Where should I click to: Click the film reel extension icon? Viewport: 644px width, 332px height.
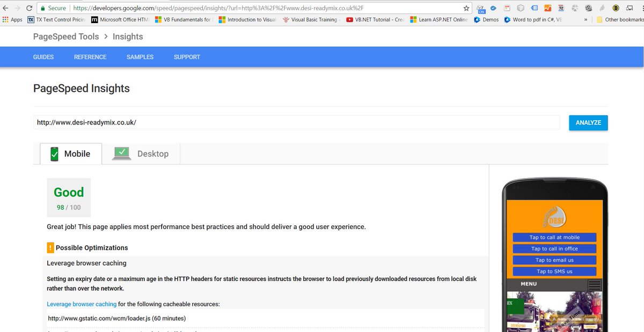tap(589, 8)
